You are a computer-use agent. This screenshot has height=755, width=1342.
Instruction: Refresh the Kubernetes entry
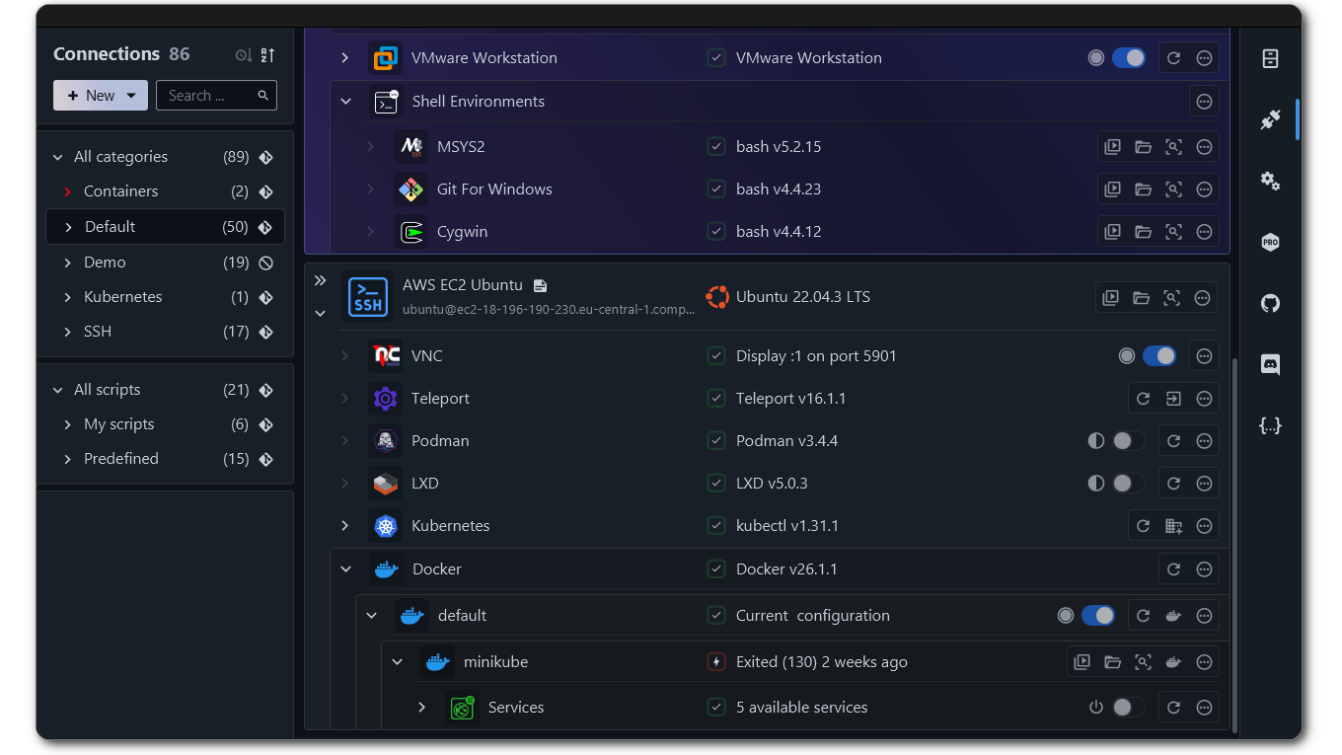pyautogui.click(x=1143, y=526)
